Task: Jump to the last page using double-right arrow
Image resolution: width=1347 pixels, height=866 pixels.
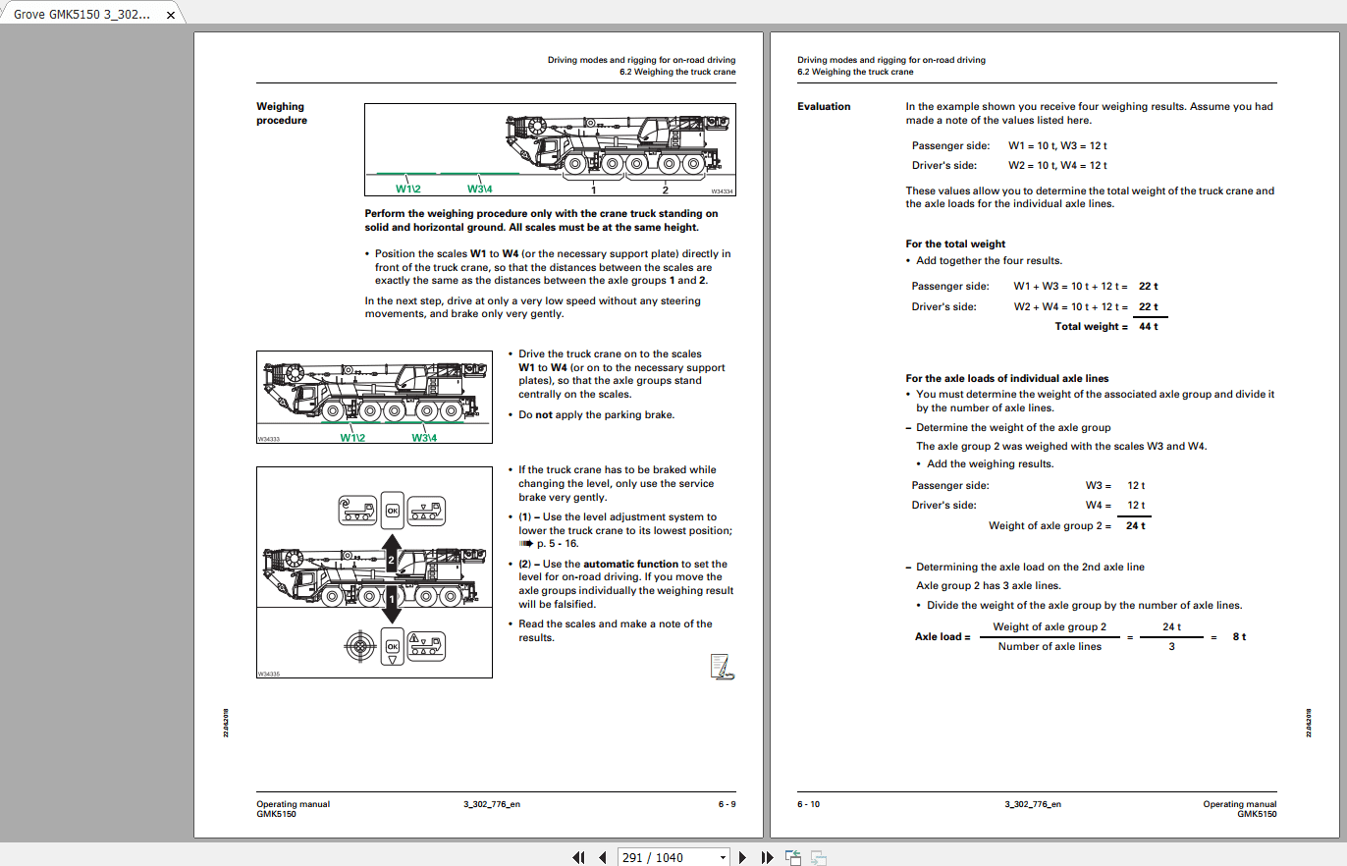Action: (x=767, y=857)
